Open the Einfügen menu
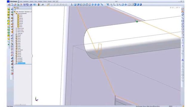The image size is (191, 107). point(40,1)
